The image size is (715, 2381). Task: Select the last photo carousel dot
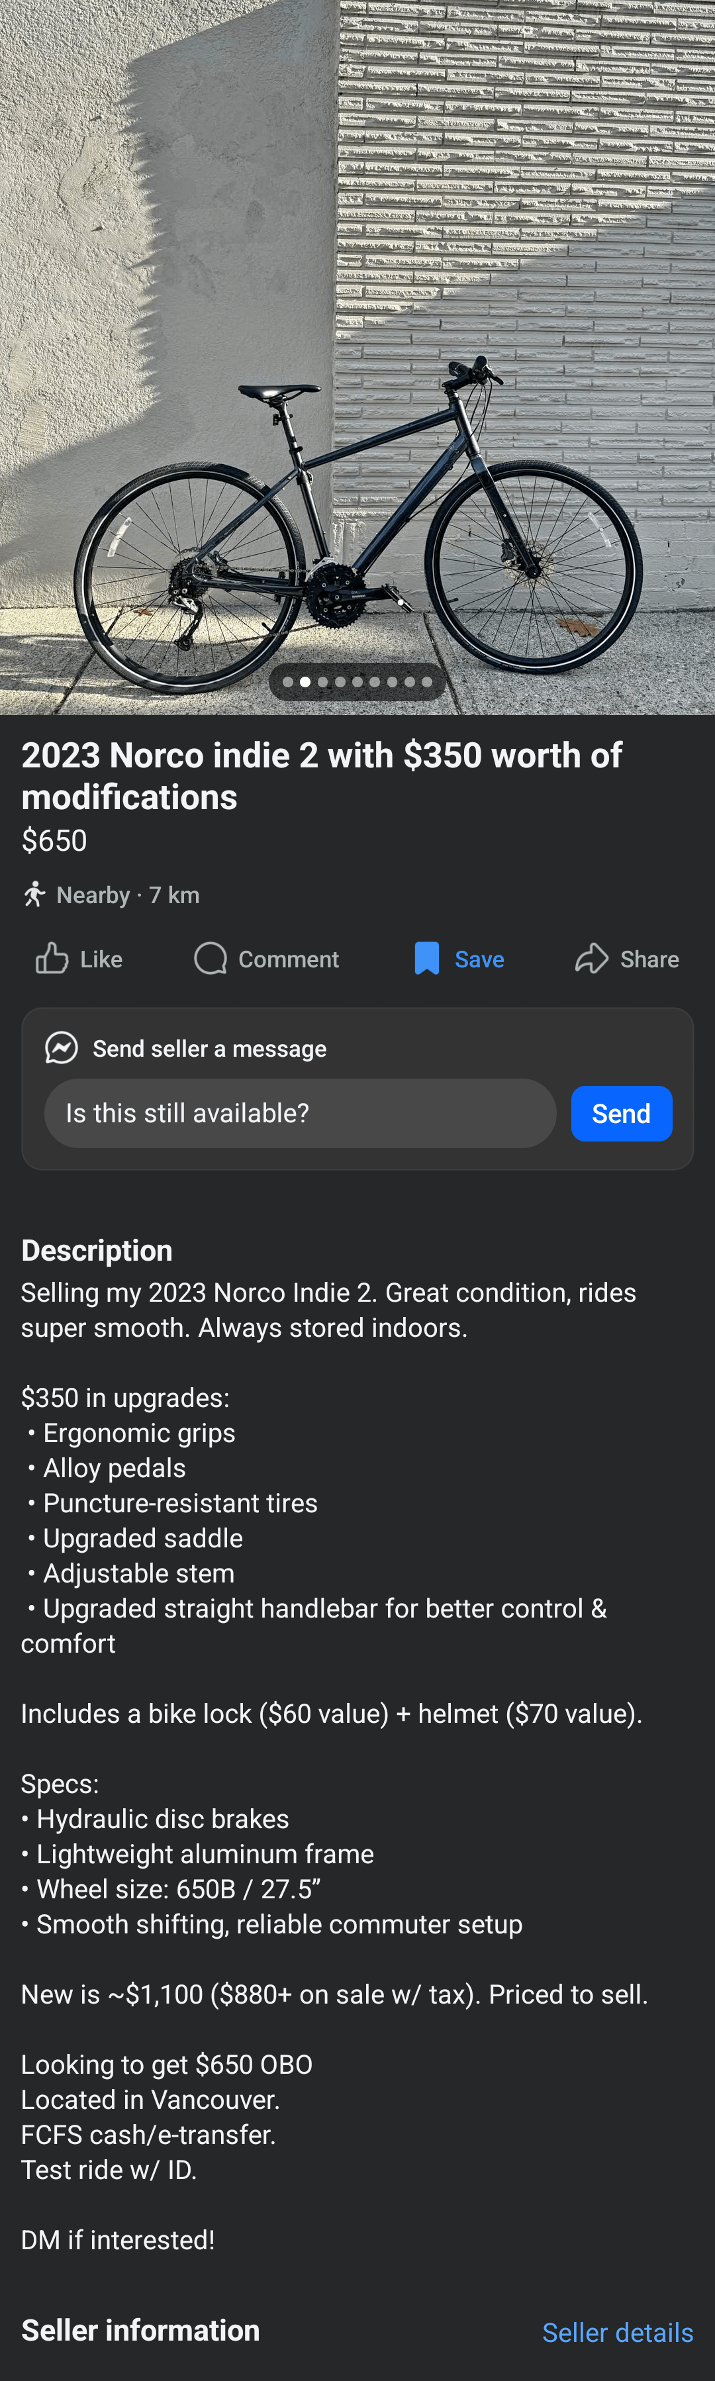427,682
